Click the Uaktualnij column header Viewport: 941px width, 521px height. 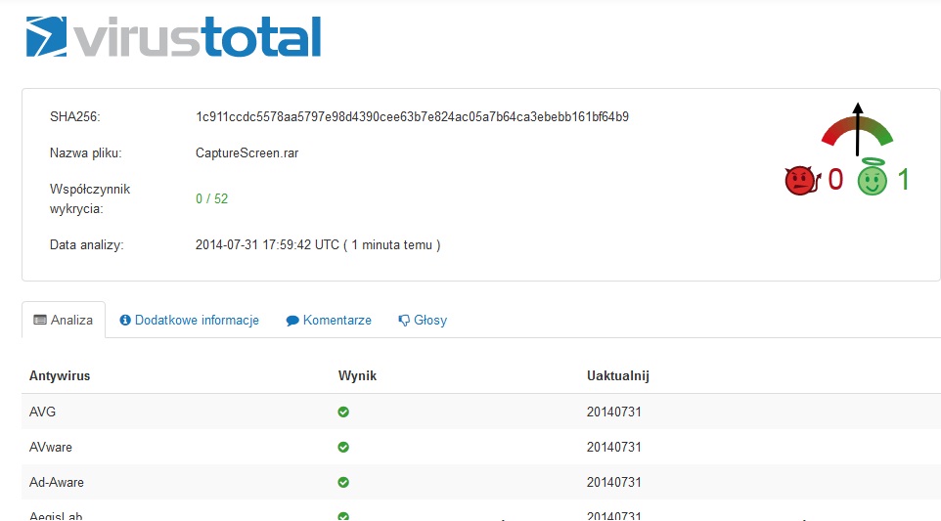tap(618, 376)
